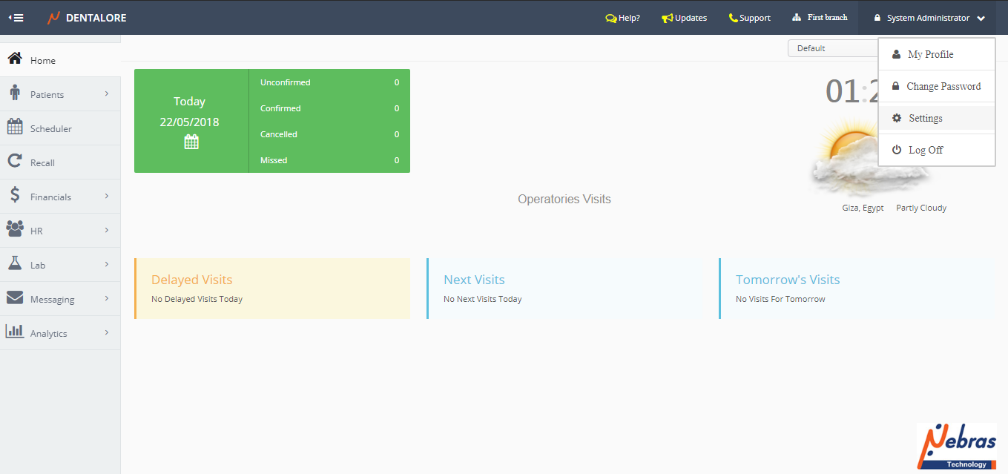Click the Updates link in top bar
Screen dimensions: 1008x474
coord(684,18)
